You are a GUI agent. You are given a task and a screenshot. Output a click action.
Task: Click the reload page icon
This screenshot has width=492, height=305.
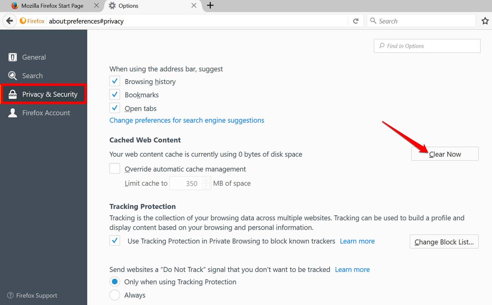pos(356,21)
